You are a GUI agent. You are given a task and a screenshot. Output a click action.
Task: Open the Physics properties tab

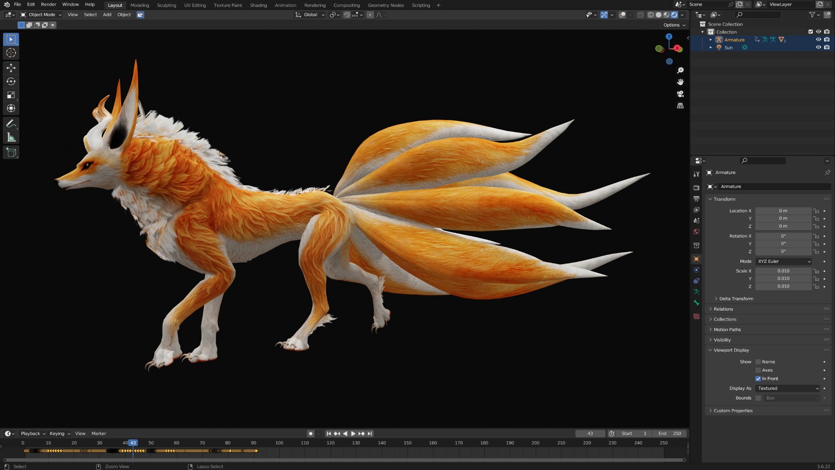tap(696, 270)
